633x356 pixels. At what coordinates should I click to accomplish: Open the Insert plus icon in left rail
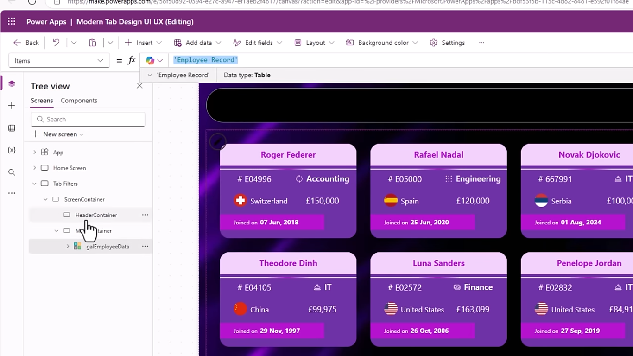12,106
